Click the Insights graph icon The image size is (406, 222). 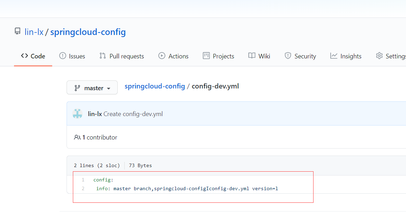click(x=334, y=56)
